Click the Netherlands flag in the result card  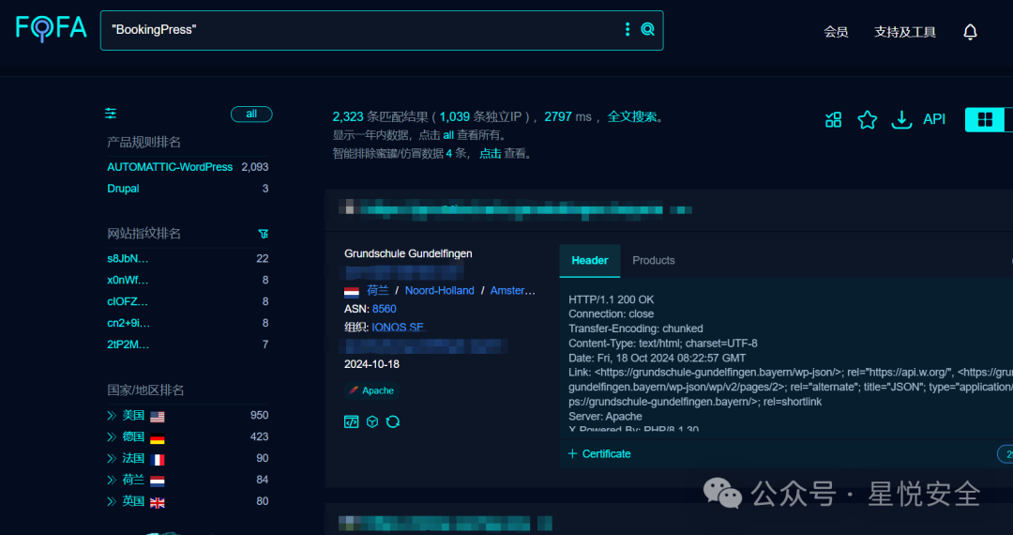[x=352, y=291]
